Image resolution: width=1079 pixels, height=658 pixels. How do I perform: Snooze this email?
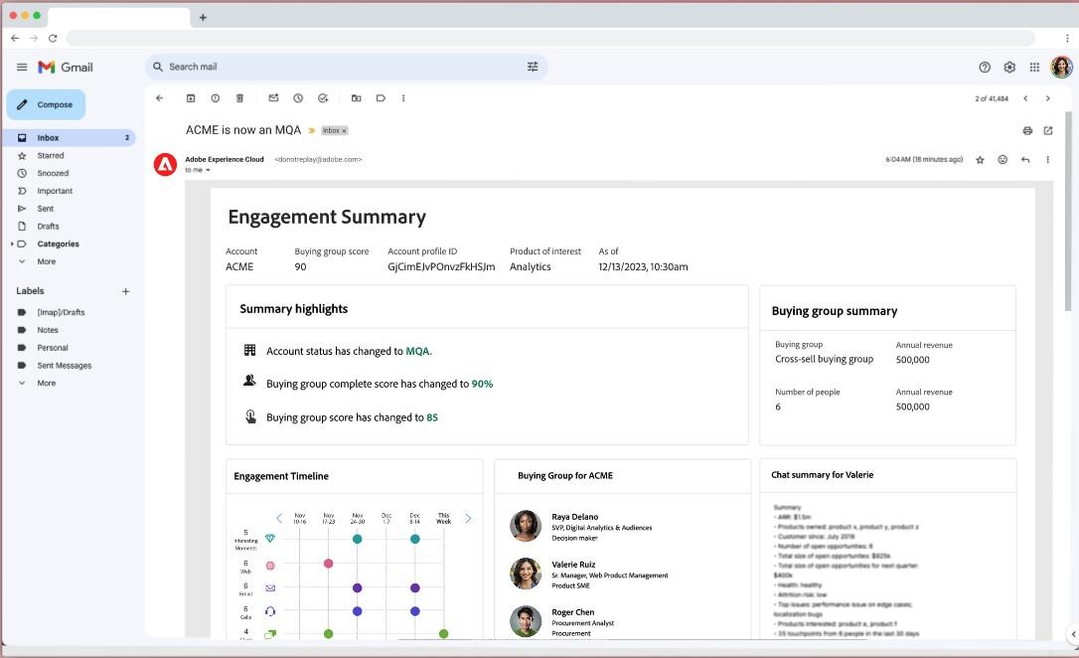(x=298, y=98)
